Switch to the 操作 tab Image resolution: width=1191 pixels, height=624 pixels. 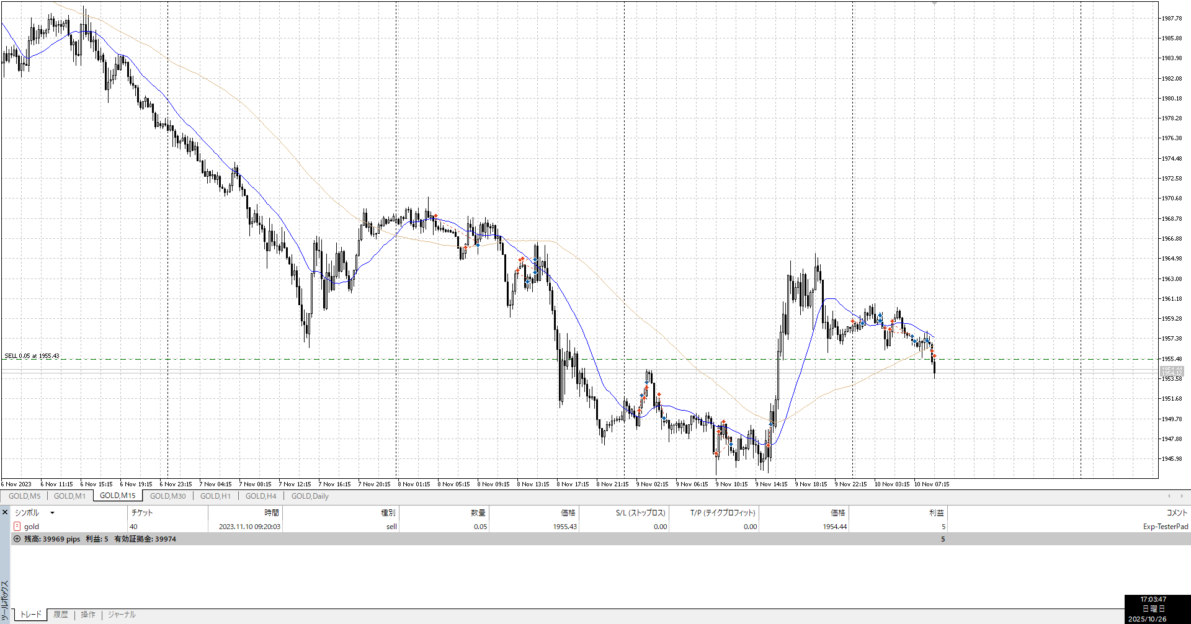[x=88, y=615]
